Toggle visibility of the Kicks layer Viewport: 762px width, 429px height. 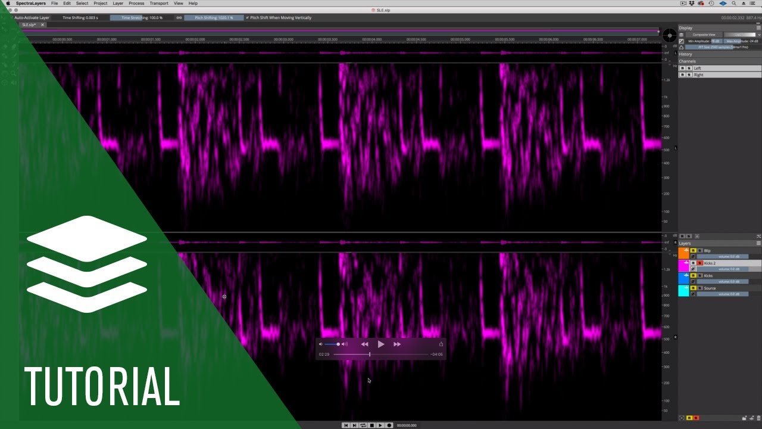coord(693,275)
